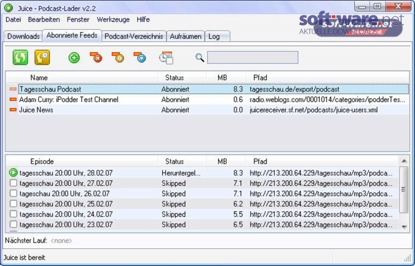The width and height of the screenshot is (415, 266).
Task: Check the box for episode 26.02.07
Action: coord(13,194)
